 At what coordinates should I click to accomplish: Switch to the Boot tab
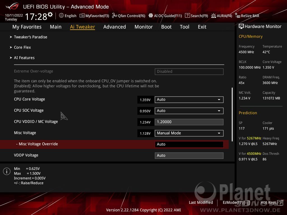tap(166, 27)
